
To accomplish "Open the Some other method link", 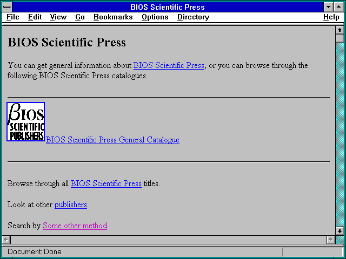I will pos(75,226).
